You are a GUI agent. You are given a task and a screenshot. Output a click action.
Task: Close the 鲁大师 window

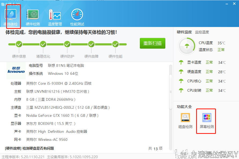[x=234, y=4]
